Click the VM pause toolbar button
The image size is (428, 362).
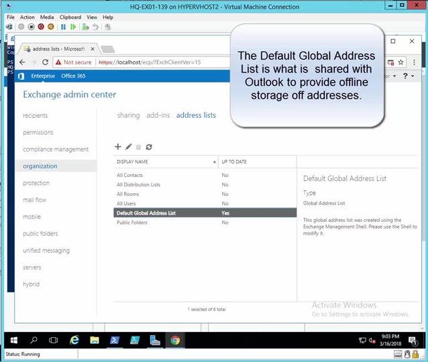pos(64,27)
